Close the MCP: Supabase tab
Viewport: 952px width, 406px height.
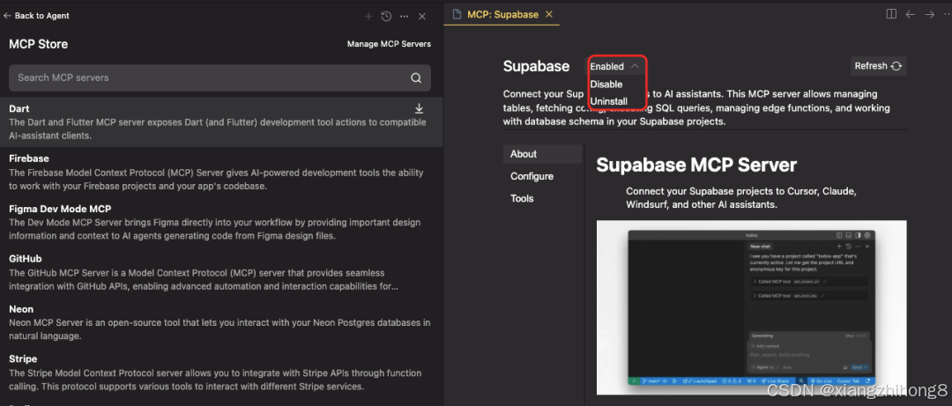tap(549, 14)
